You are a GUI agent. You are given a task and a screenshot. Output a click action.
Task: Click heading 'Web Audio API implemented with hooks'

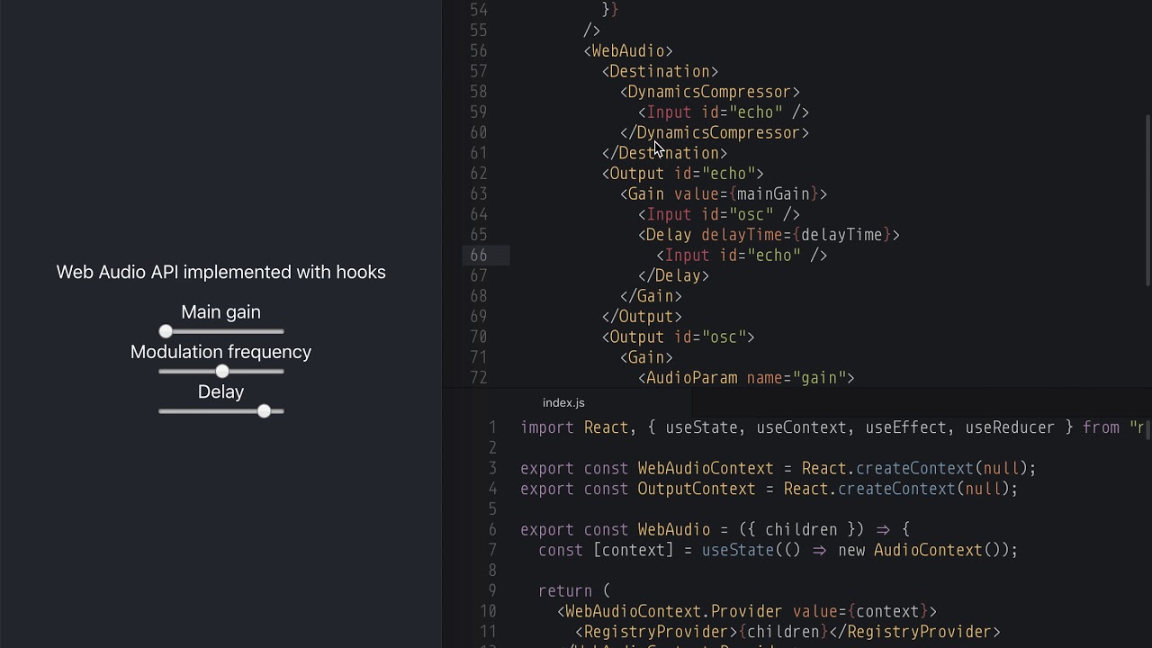pos(220,272)
